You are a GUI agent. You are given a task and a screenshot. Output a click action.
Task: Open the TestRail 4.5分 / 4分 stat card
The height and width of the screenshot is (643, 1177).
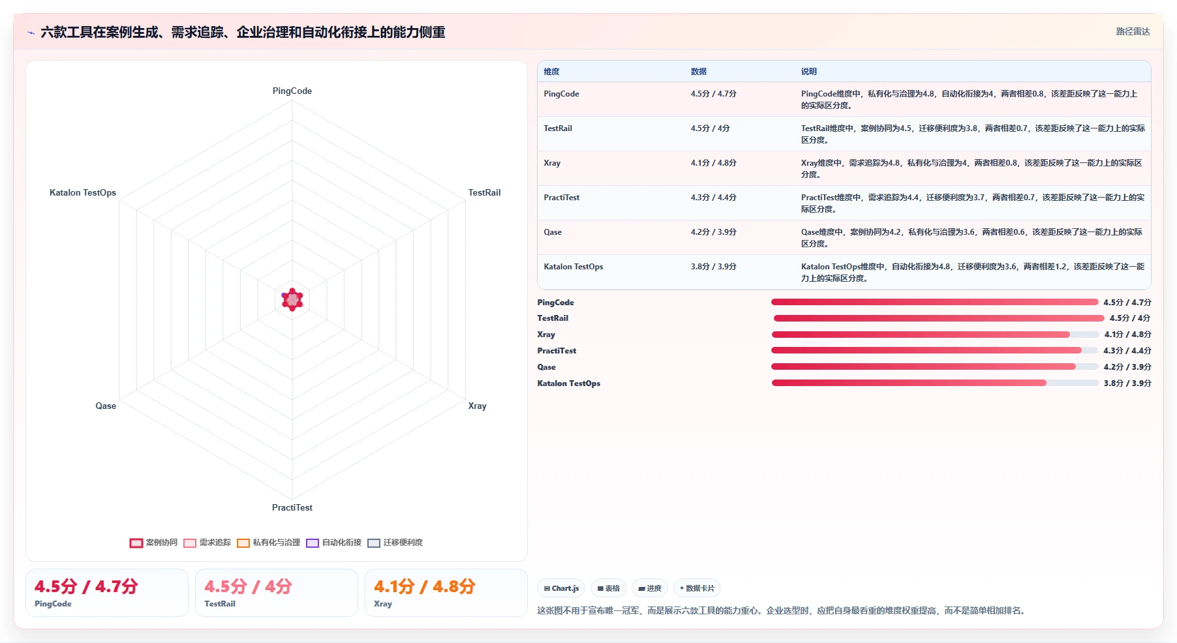click(x=277, y=593)
